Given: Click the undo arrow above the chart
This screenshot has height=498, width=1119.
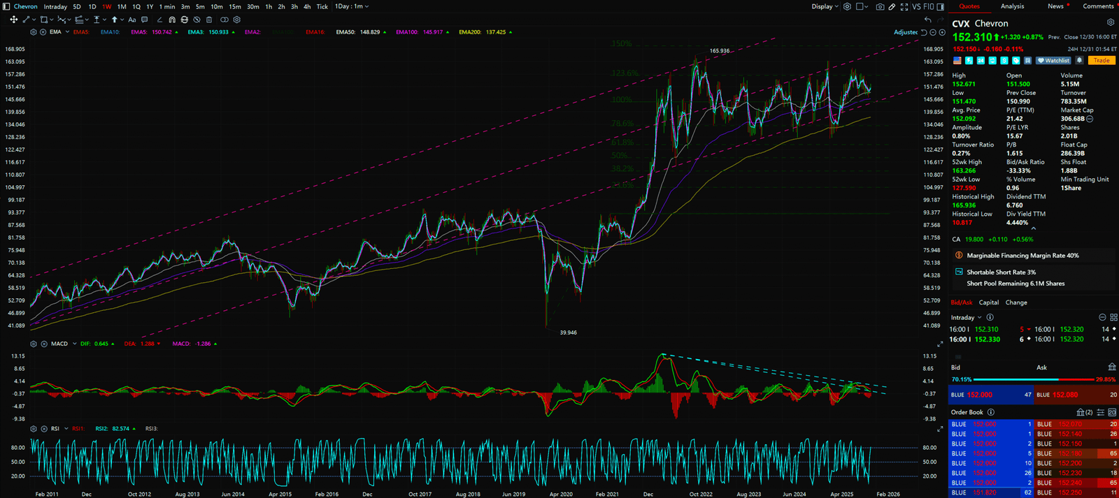Looking at the screenshot, I should pyautogui.click(x=927, y=20).
